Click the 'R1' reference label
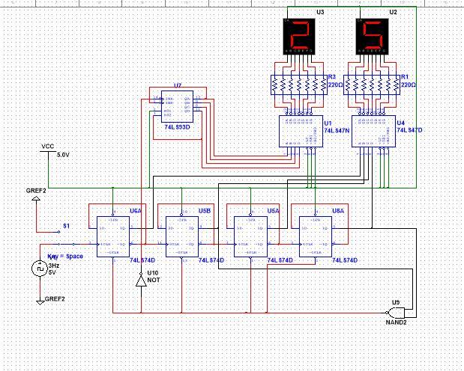 click(405, 77)
